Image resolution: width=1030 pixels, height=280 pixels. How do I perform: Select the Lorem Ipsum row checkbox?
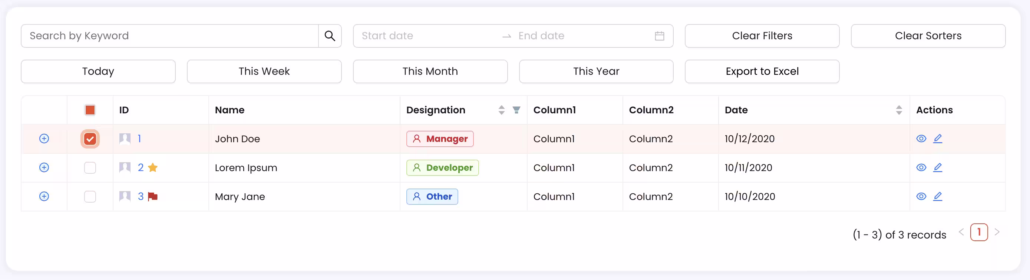tap(90, 167)
